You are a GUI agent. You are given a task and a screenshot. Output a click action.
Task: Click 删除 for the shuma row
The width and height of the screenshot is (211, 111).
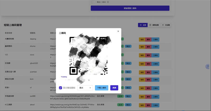click(148, 47)
